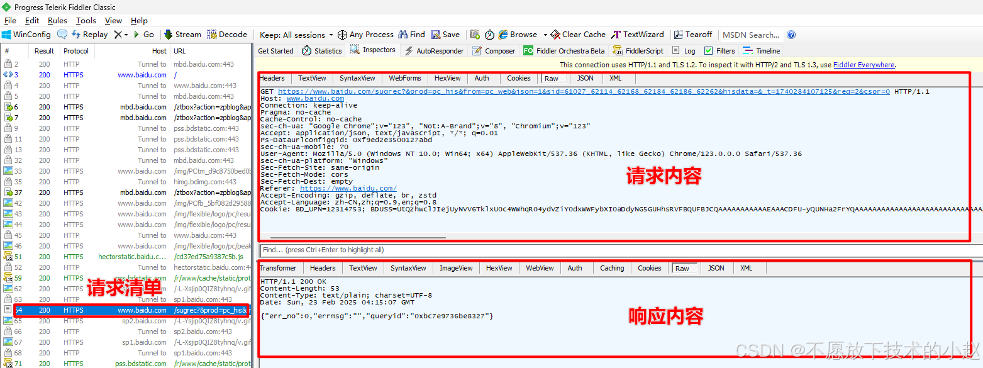The width and height of the screenshot is (983, 368).
Task: Sort sessions by Protocol column
Action: 76,51
